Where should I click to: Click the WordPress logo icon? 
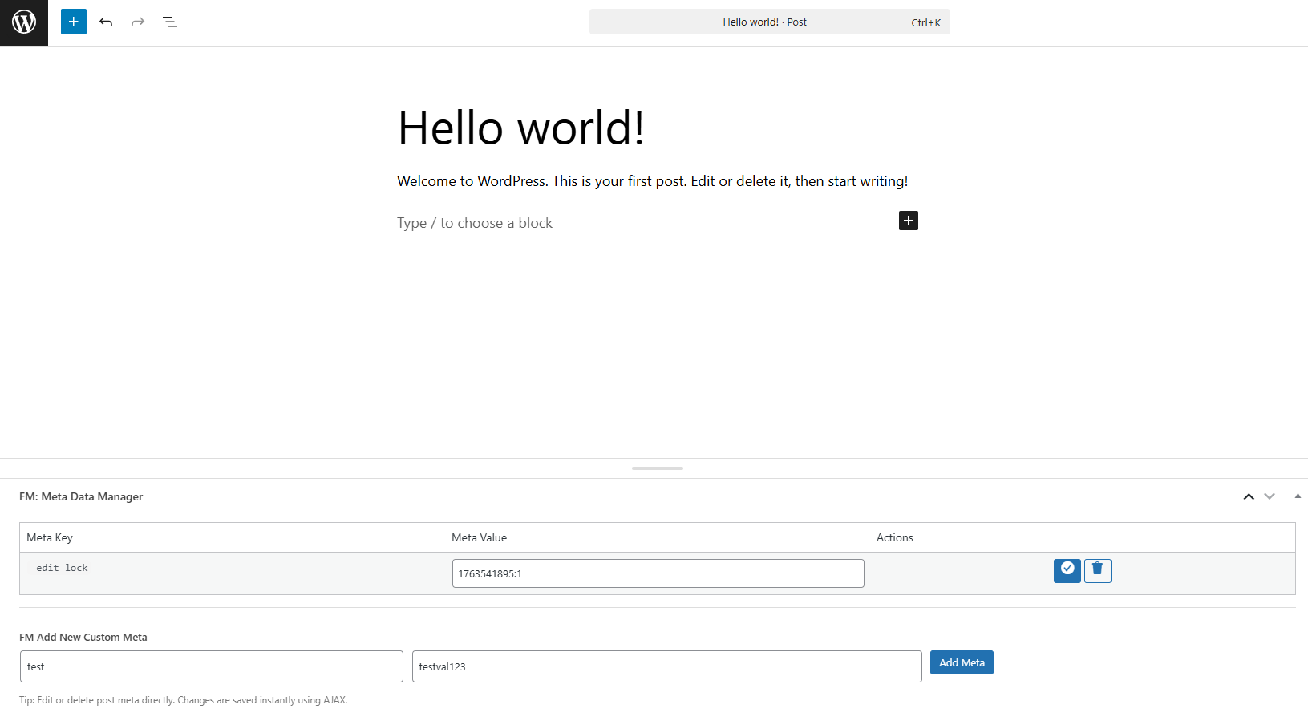[x=23, y=22]
